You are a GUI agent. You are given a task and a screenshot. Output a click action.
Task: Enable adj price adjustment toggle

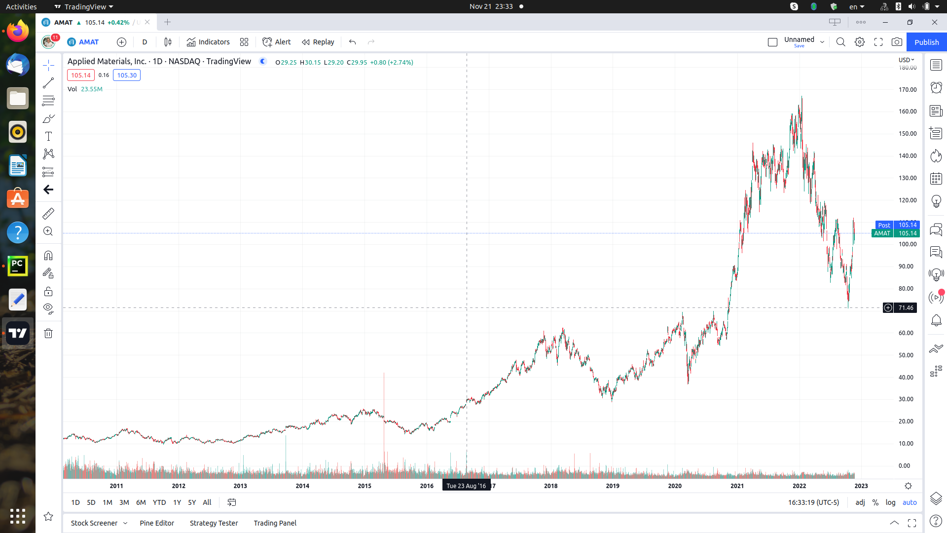click(860, 502)
